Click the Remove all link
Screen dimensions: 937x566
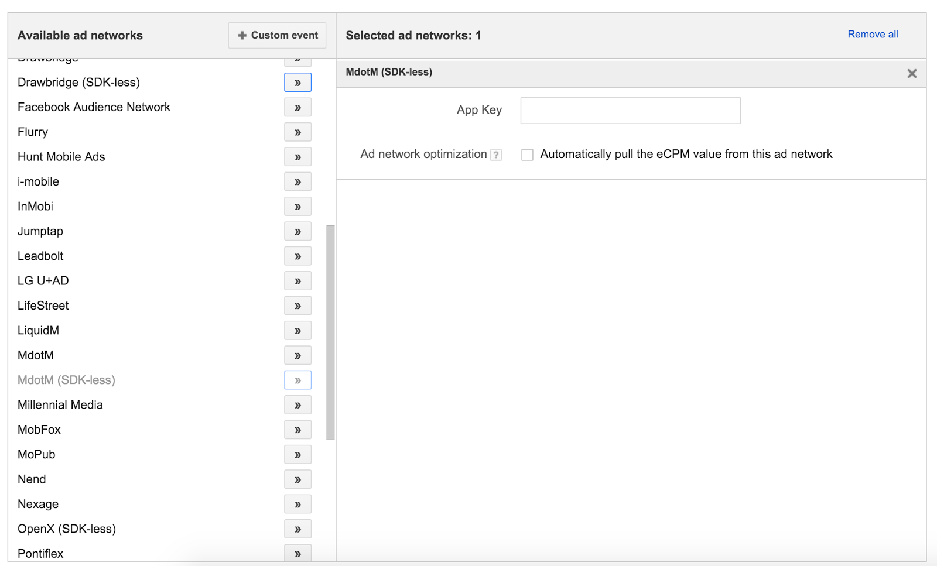[x=873, y=34]
